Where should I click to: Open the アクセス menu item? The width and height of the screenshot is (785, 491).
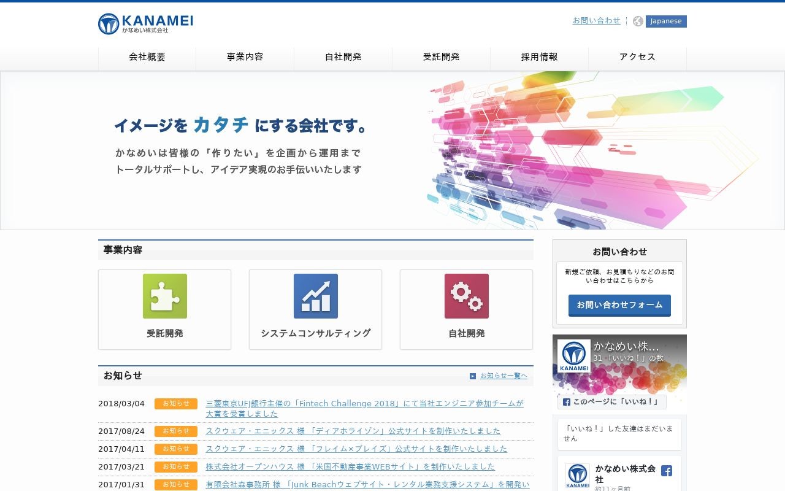coord(638,57)
